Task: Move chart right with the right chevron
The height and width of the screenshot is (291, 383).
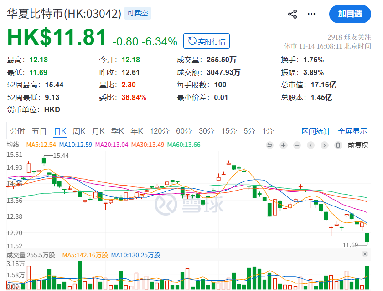Action: pos(324,145)
